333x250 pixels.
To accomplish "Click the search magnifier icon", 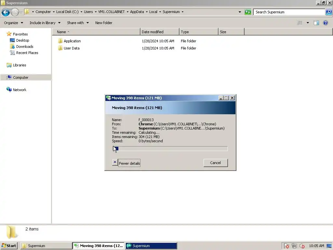I will pyautogui.click(x=329, y=12).
